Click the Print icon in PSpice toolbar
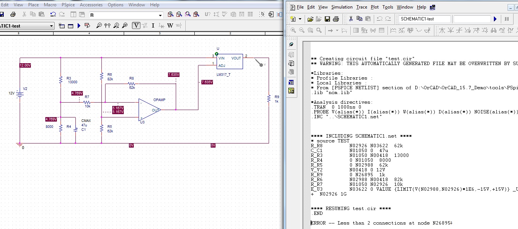 point(336,19)
